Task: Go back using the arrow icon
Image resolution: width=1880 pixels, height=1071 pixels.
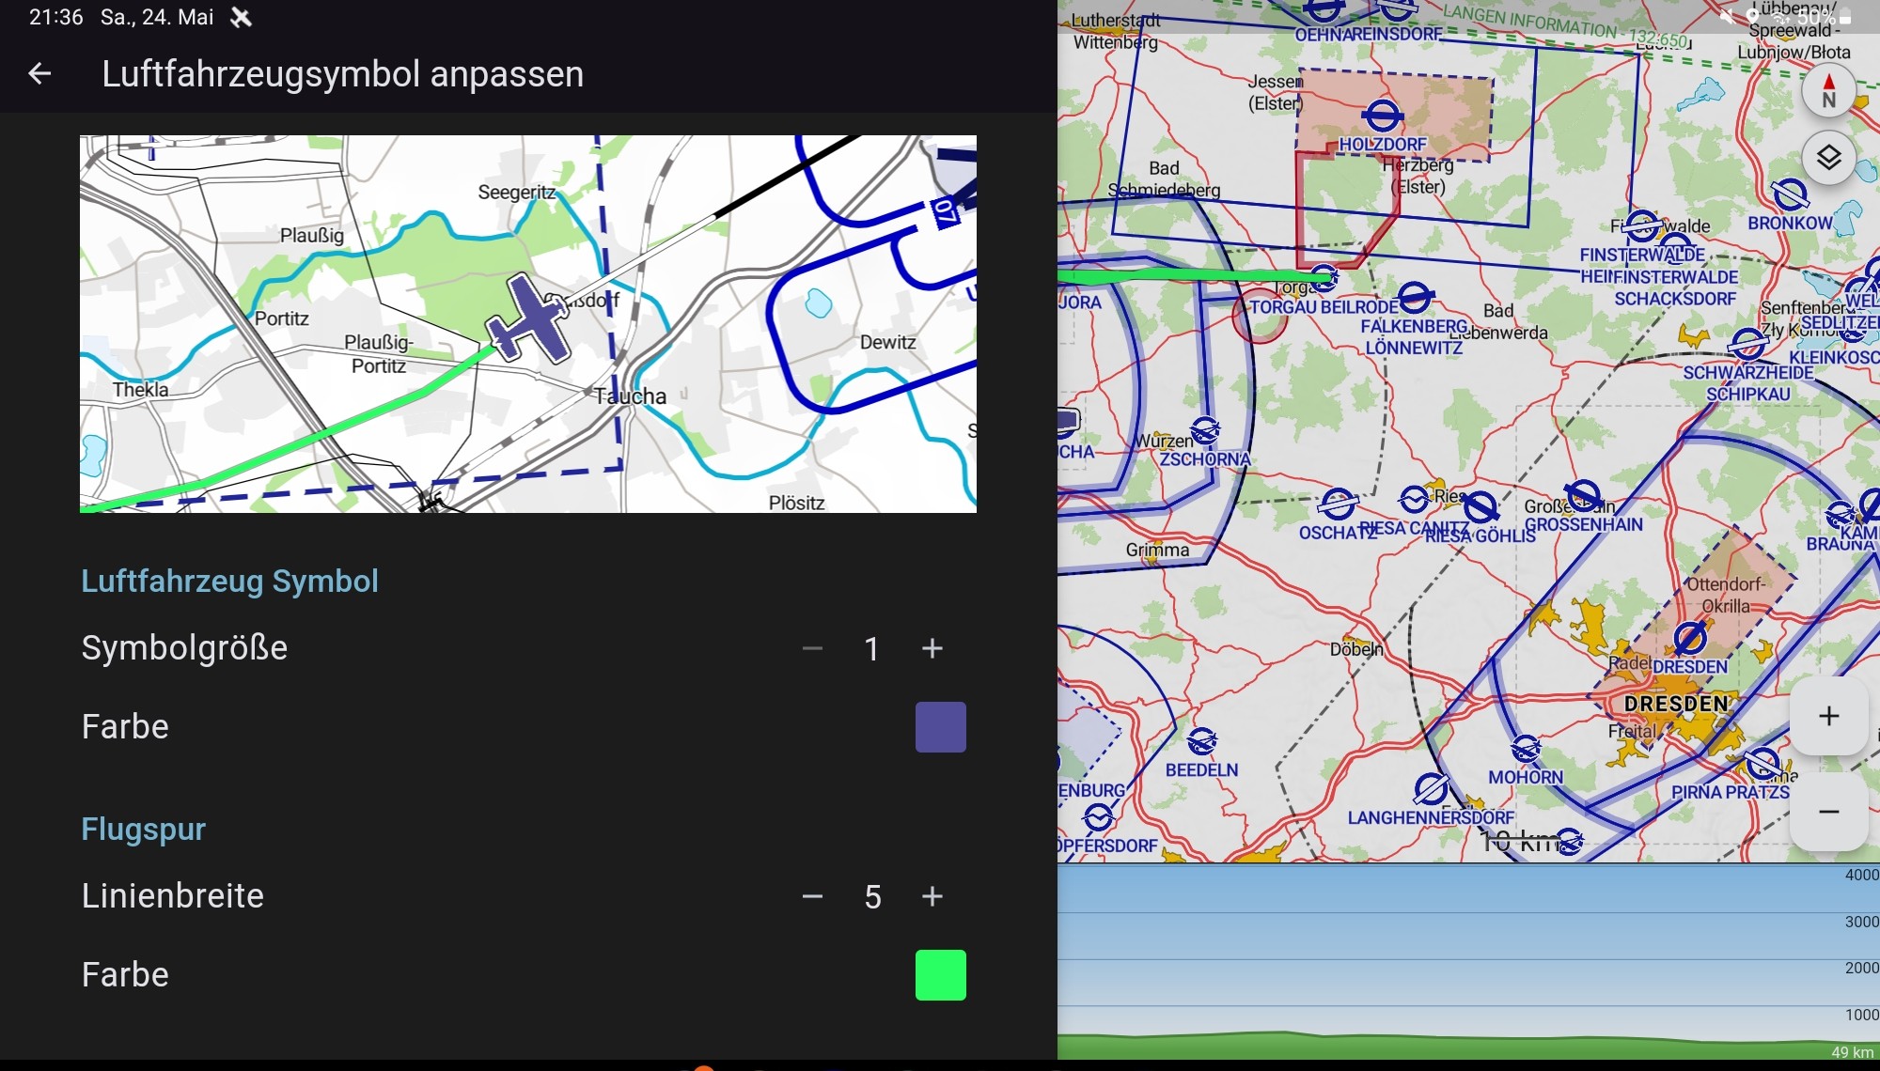Action: coord(39,73)
